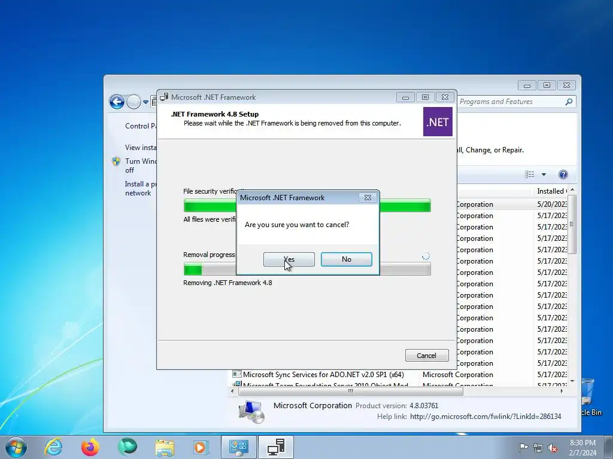Open the Windows Start button
The image size is (613, 459).
(x=16, y=447)
